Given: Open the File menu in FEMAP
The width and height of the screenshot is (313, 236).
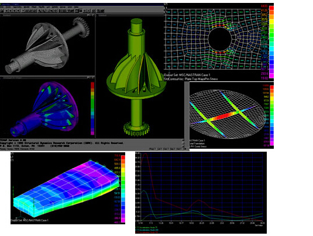Looking at the screenshot, I should pyautogui.click(x=2, y=7).
